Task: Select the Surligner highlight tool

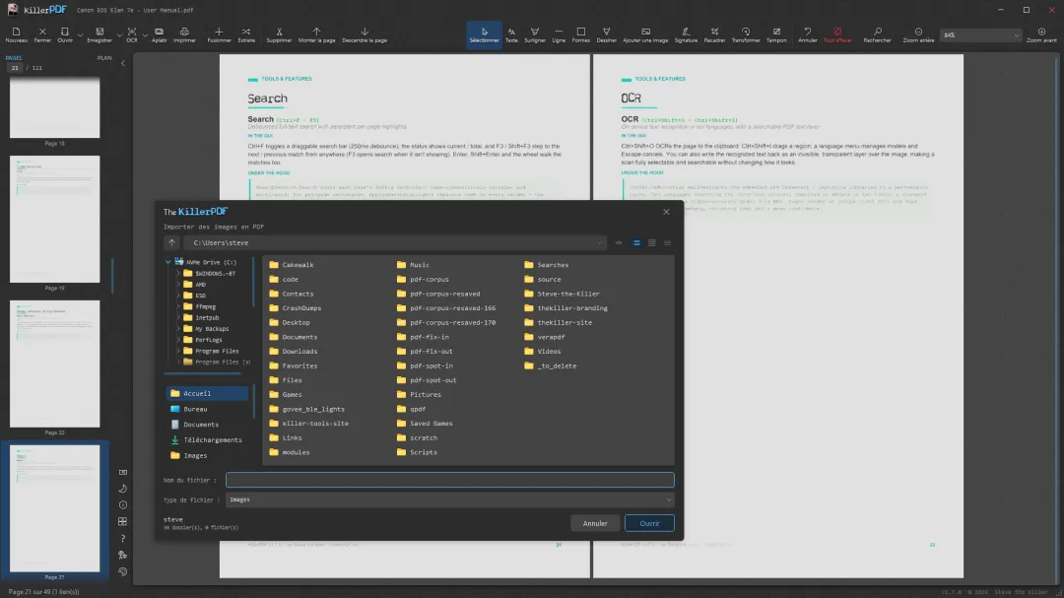Action: 535,35
